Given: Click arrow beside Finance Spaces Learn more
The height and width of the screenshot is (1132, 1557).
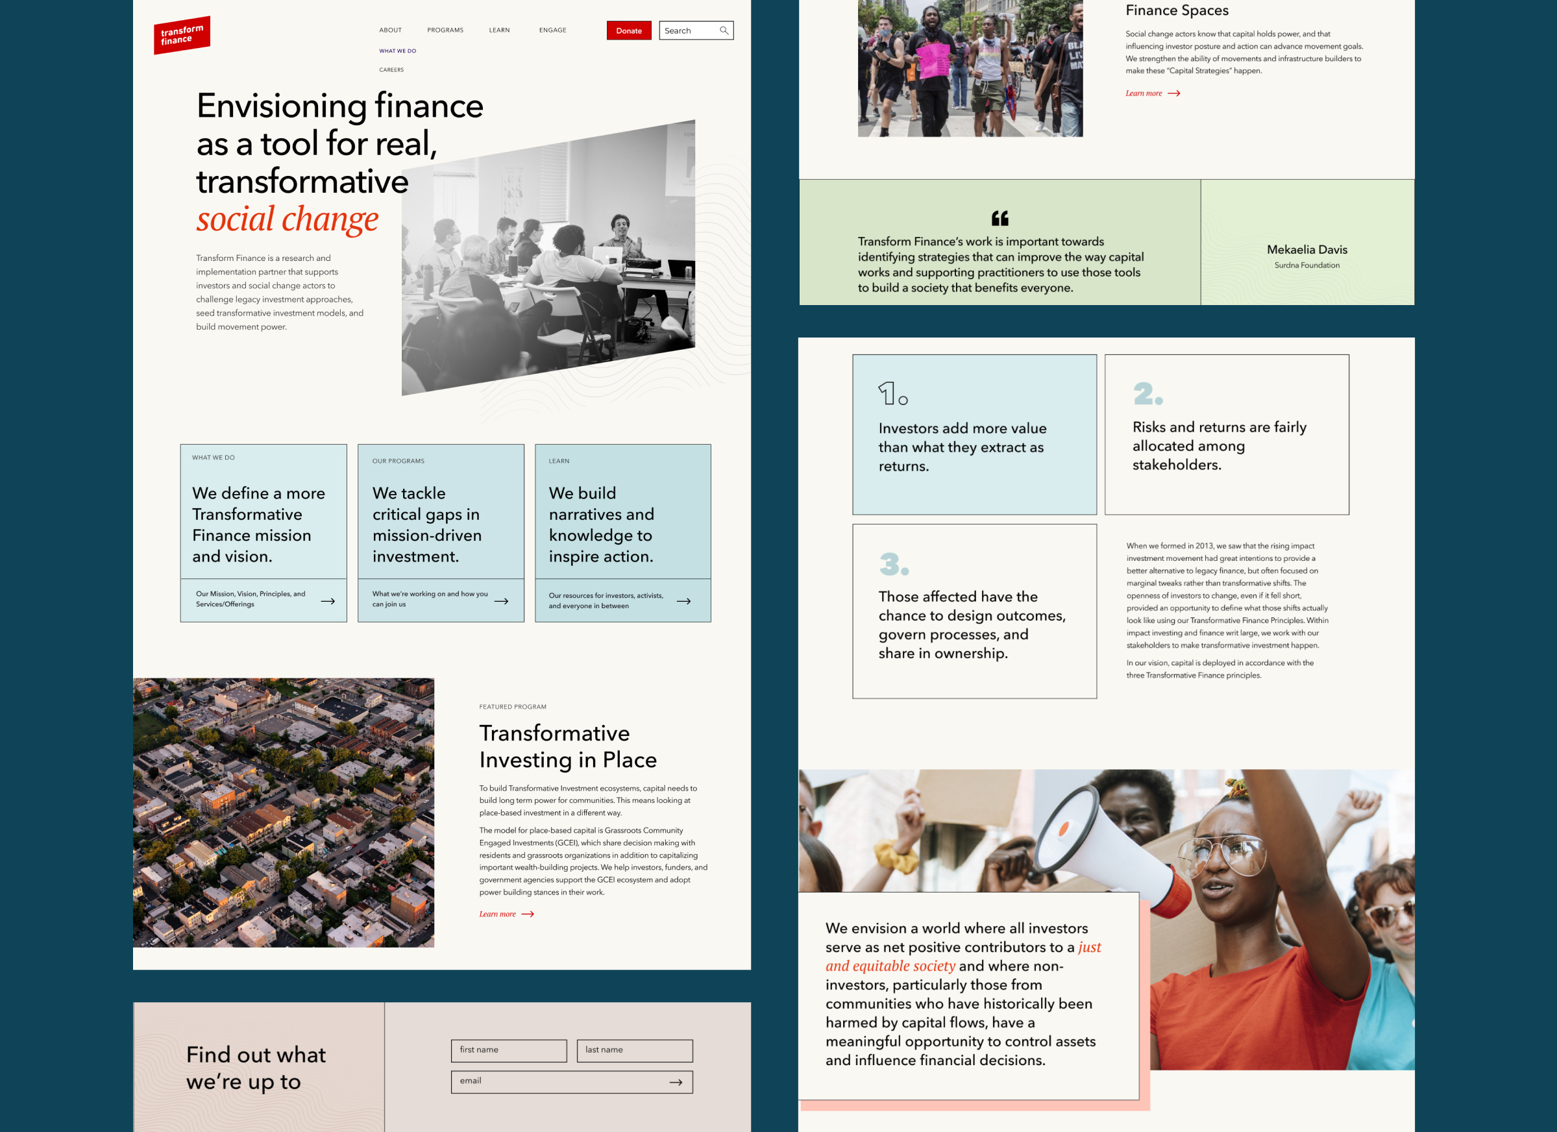Looking at the screenshot, I should point(1174,93).
